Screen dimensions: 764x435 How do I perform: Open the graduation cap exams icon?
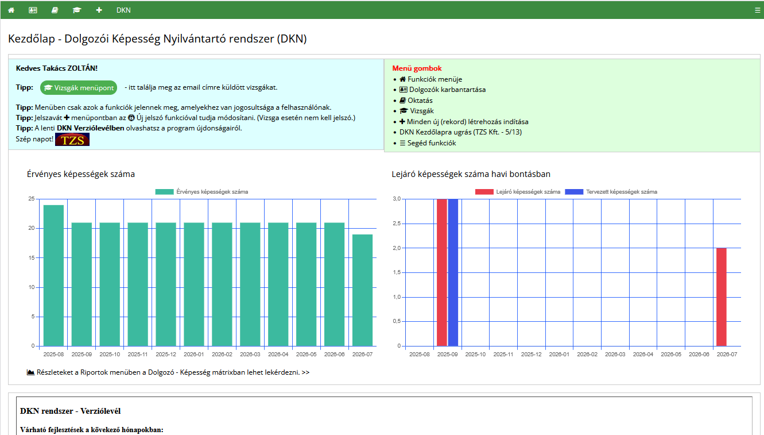tap(77, 10)
